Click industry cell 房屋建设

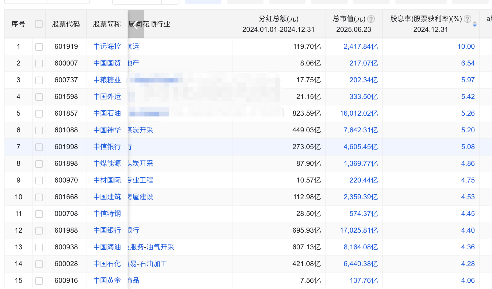140,197
